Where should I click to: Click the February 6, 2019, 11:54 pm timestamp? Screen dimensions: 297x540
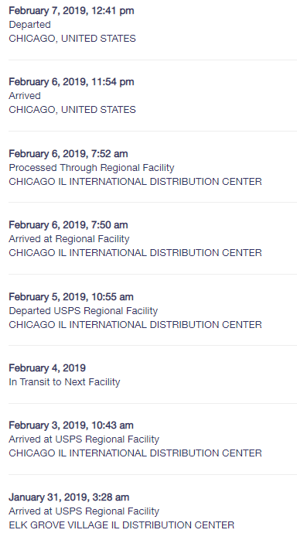pyautogui.click(x=71, y=82)
